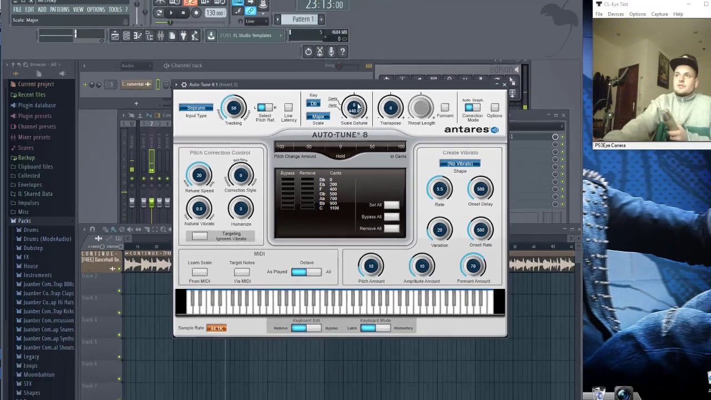Image resolution: width=711 pixels, height=400 pixels.
Task: Select Plugin database in browser
Action: (37, 106)
